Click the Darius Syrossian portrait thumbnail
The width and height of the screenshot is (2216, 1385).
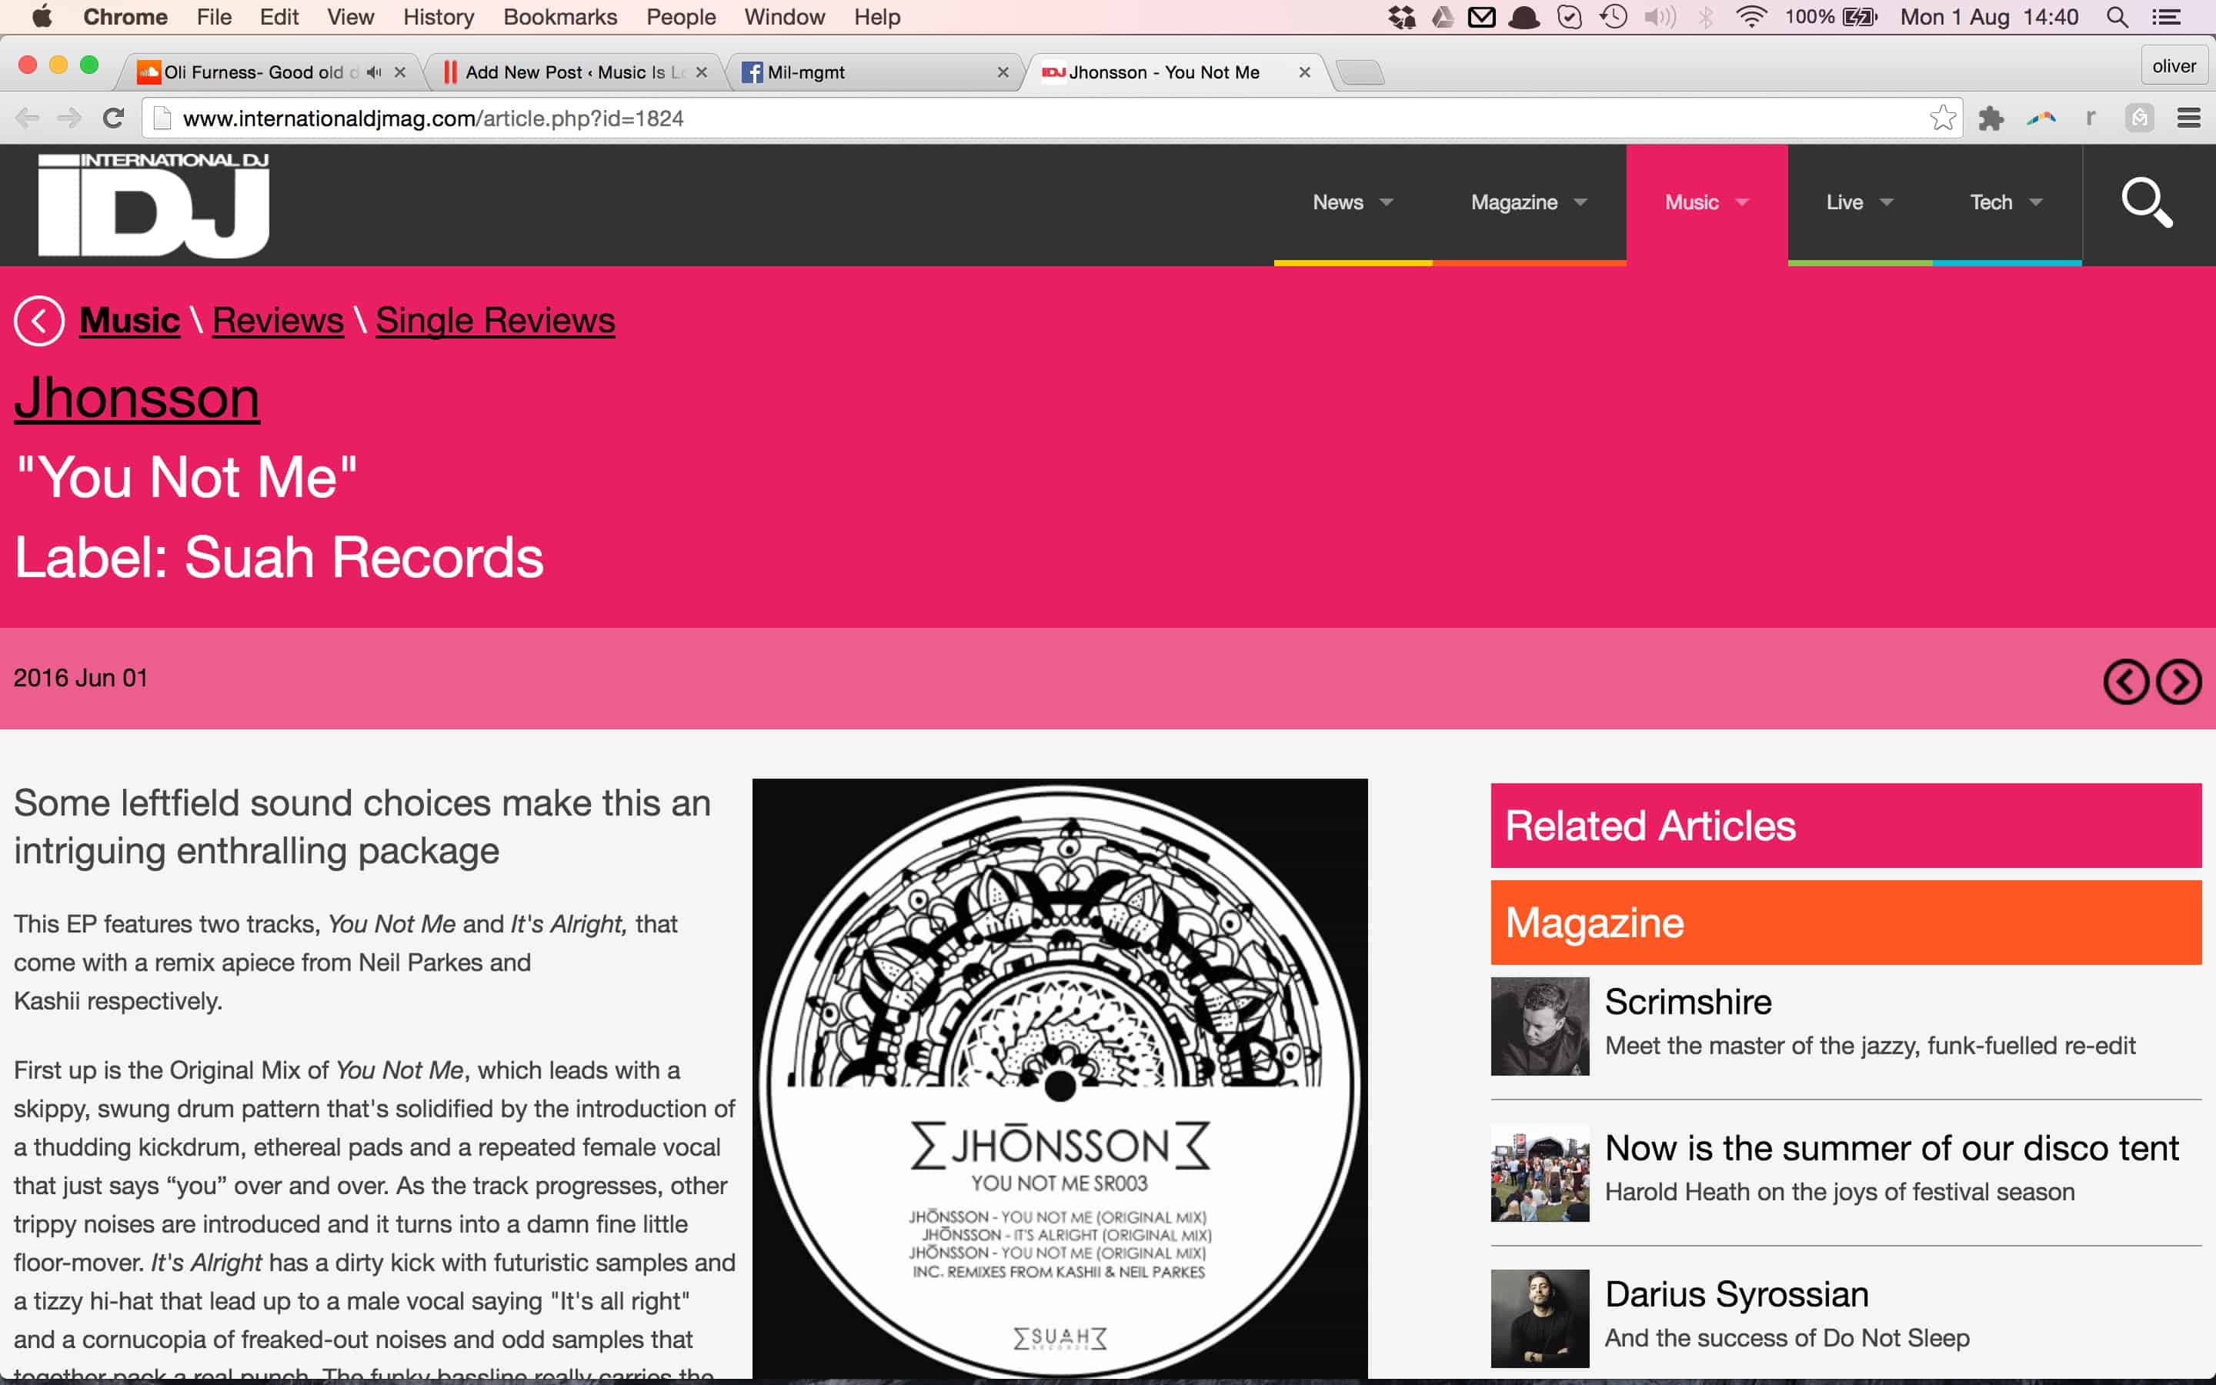pyautogui.click(x=1540, y=1318)
